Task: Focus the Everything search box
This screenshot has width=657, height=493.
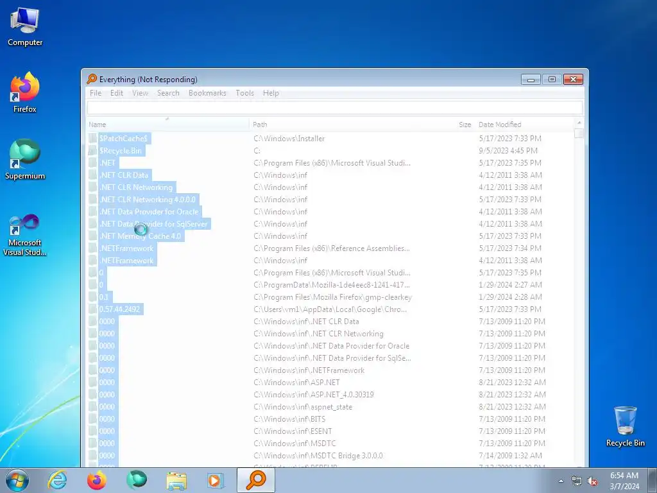Action: click(334, 108)
